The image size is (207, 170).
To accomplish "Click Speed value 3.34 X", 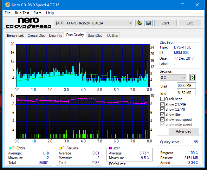I will coord(193,163).
